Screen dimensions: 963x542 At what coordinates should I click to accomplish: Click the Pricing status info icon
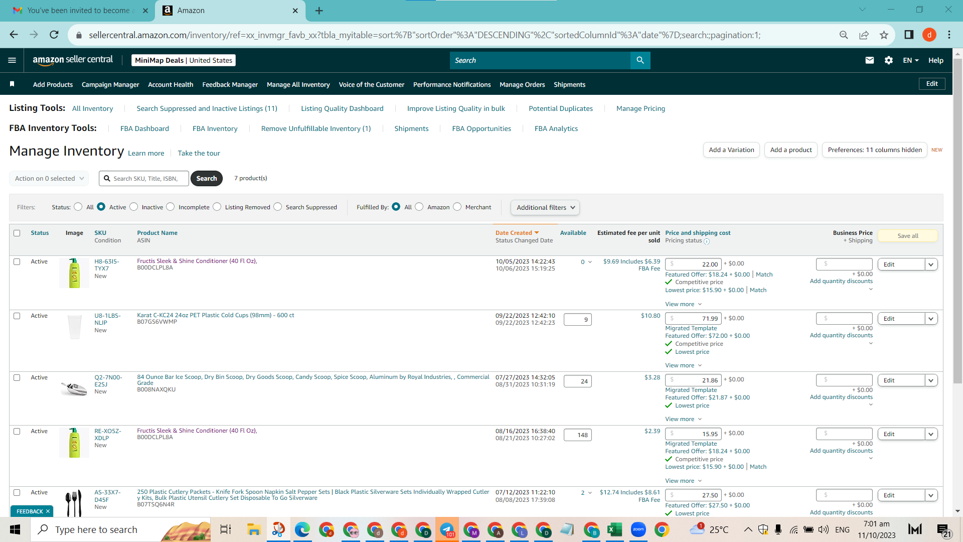[707, 241]
